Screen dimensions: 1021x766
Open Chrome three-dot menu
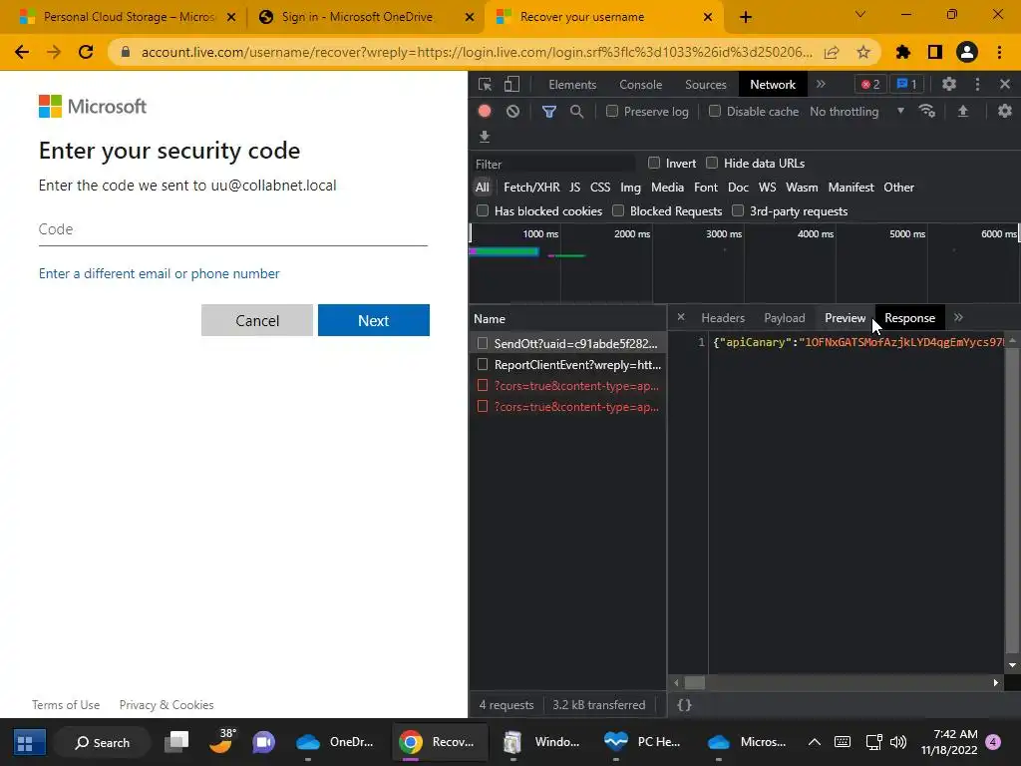[x=999, y=52]
